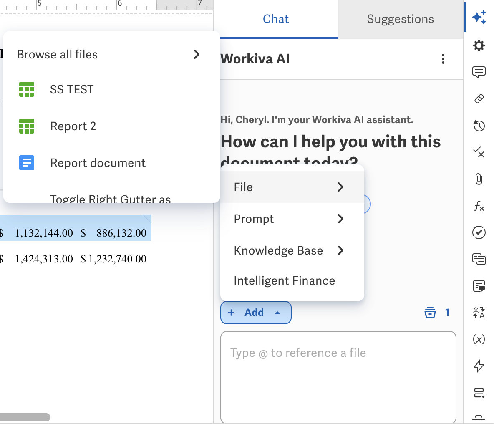Viewport: 494px width, 424px height.
Task: Click the kebab menu beside Workiva AI
Action: pyautogui.click(x=443, y=59)
